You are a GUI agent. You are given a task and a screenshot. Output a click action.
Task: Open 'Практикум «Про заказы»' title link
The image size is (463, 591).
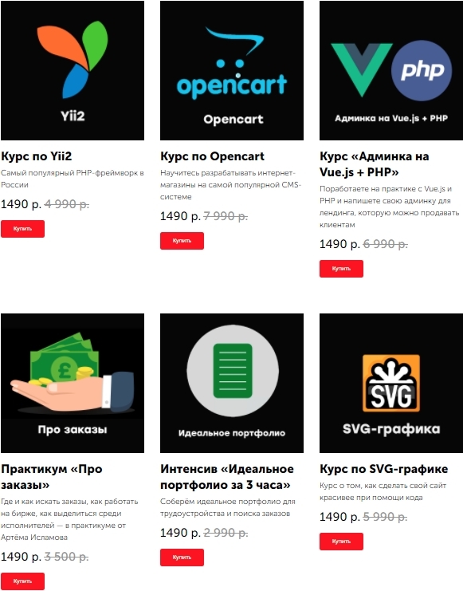coord(52,477)
